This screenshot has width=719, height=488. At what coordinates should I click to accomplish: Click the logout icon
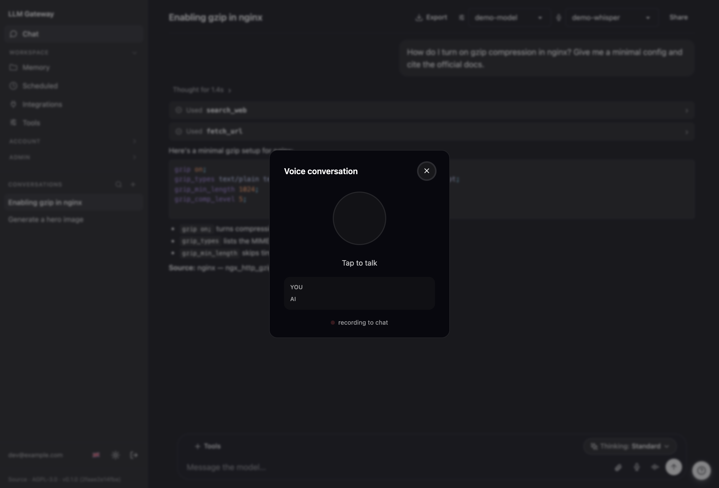point(134,455)
